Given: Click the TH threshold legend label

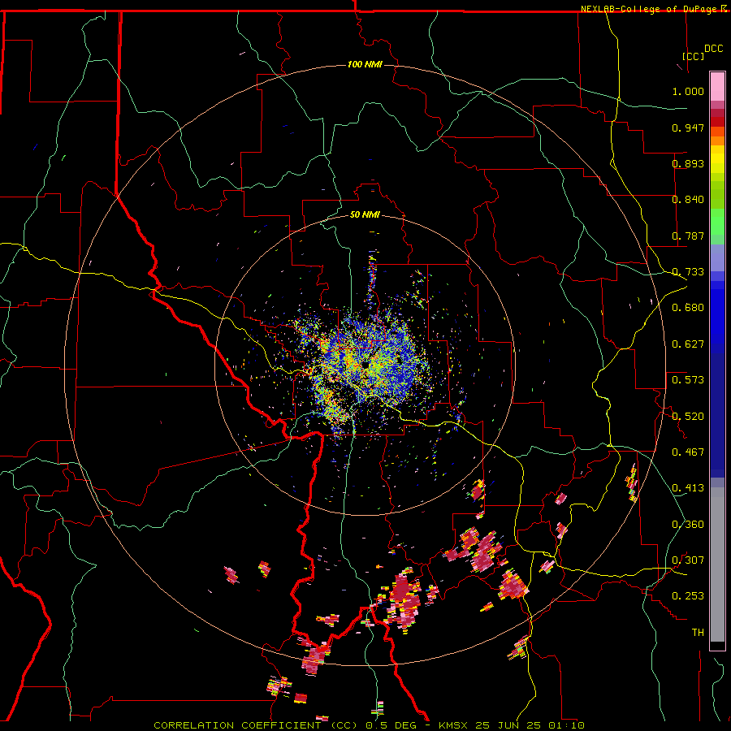Looking at the screenshot, I should click(x=698, y=633).
